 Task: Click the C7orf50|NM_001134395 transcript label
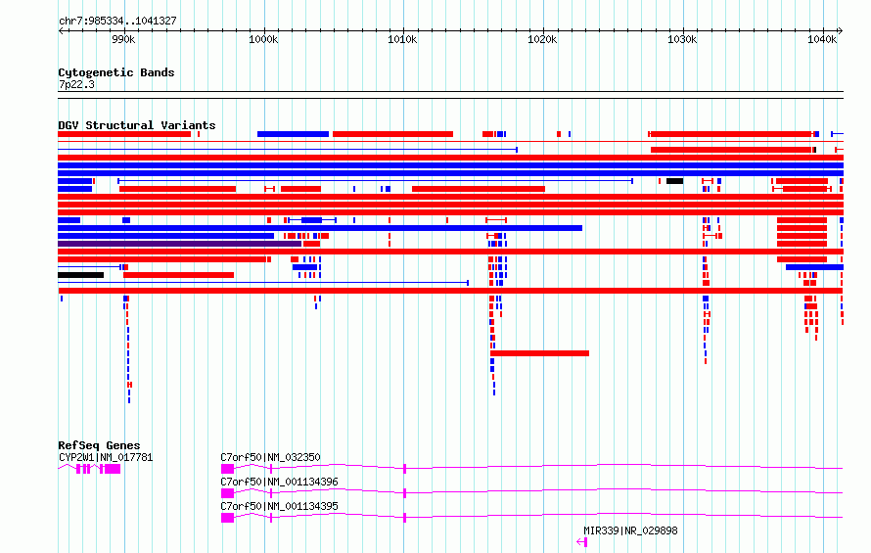(279, 506)
